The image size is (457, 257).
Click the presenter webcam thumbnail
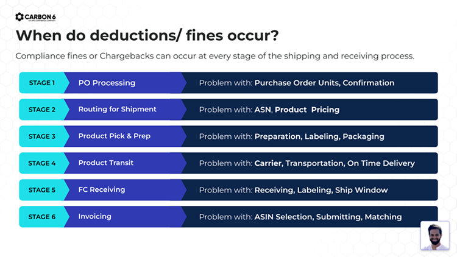(x=434, y=235)
